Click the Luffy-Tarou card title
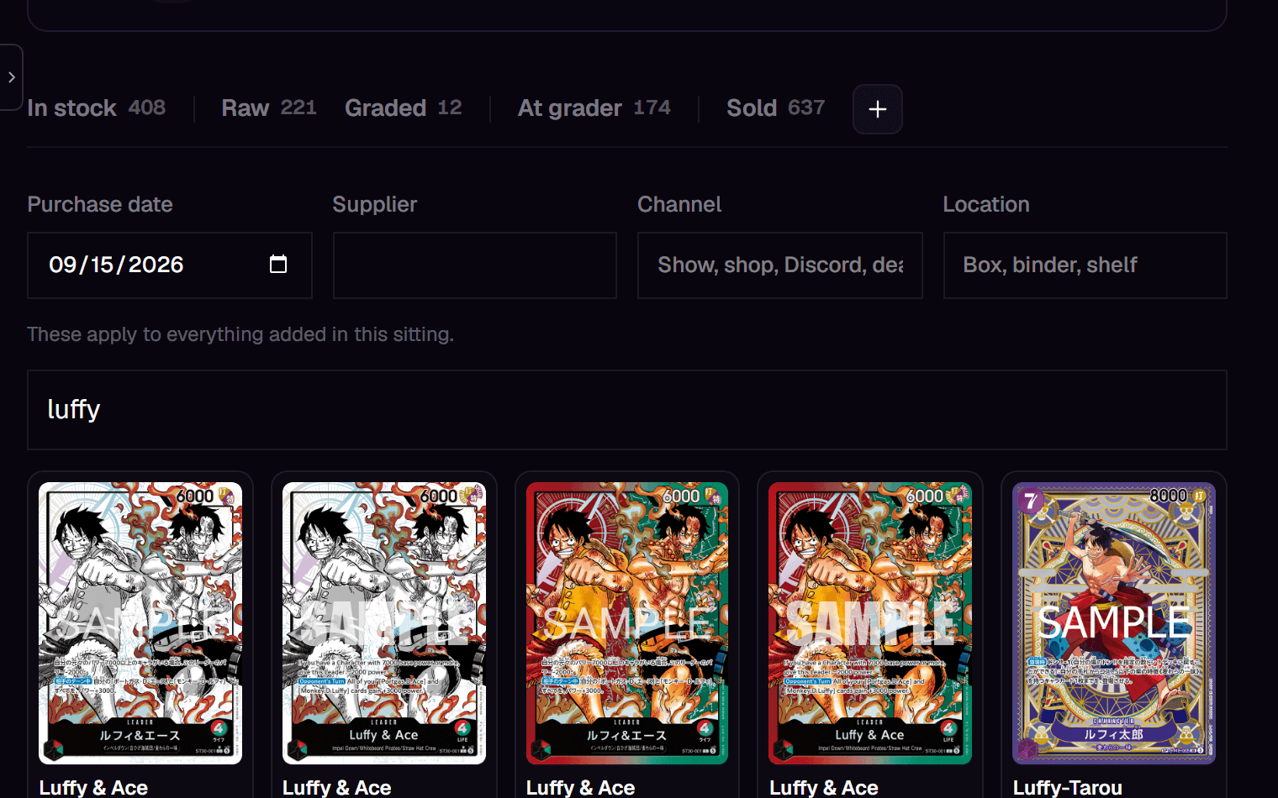This screenshot has height=798, width=1278. pos(1068,788)
